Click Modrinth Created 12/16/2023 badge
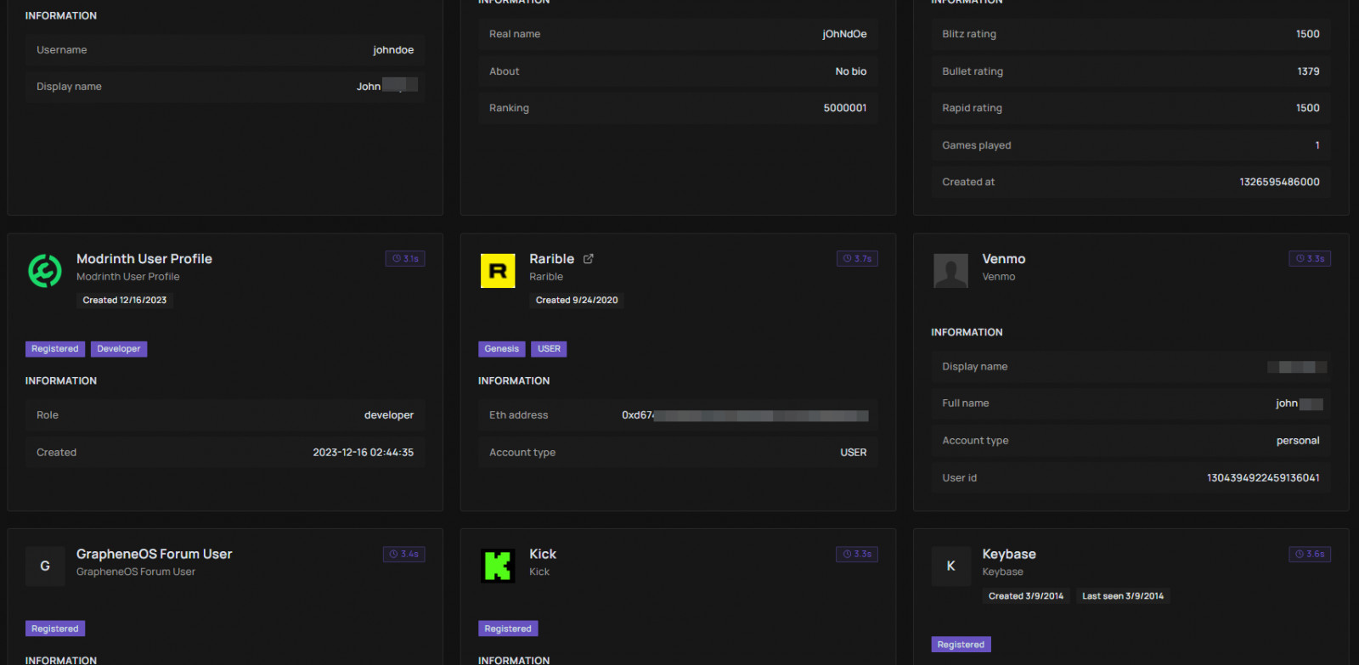This screenshot has width=1359, height=665. point(125,301)
